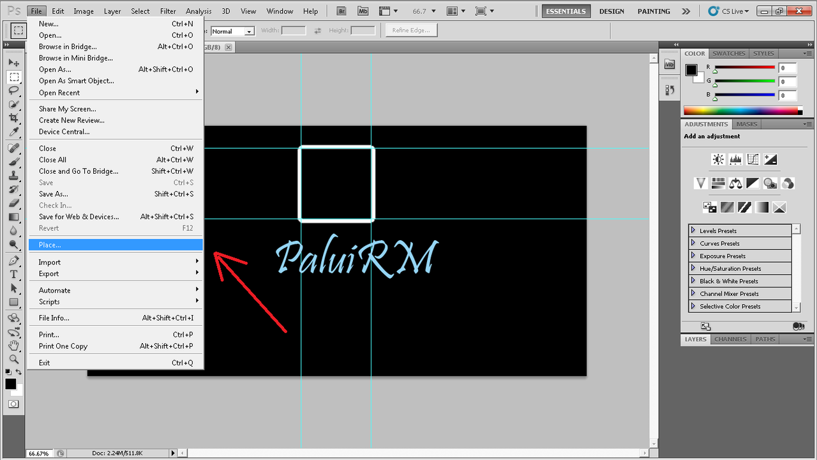The height and width of the screenshot is (460, 817).
Task: Select the Eyedropper tool
Action: tap(13, 132)
